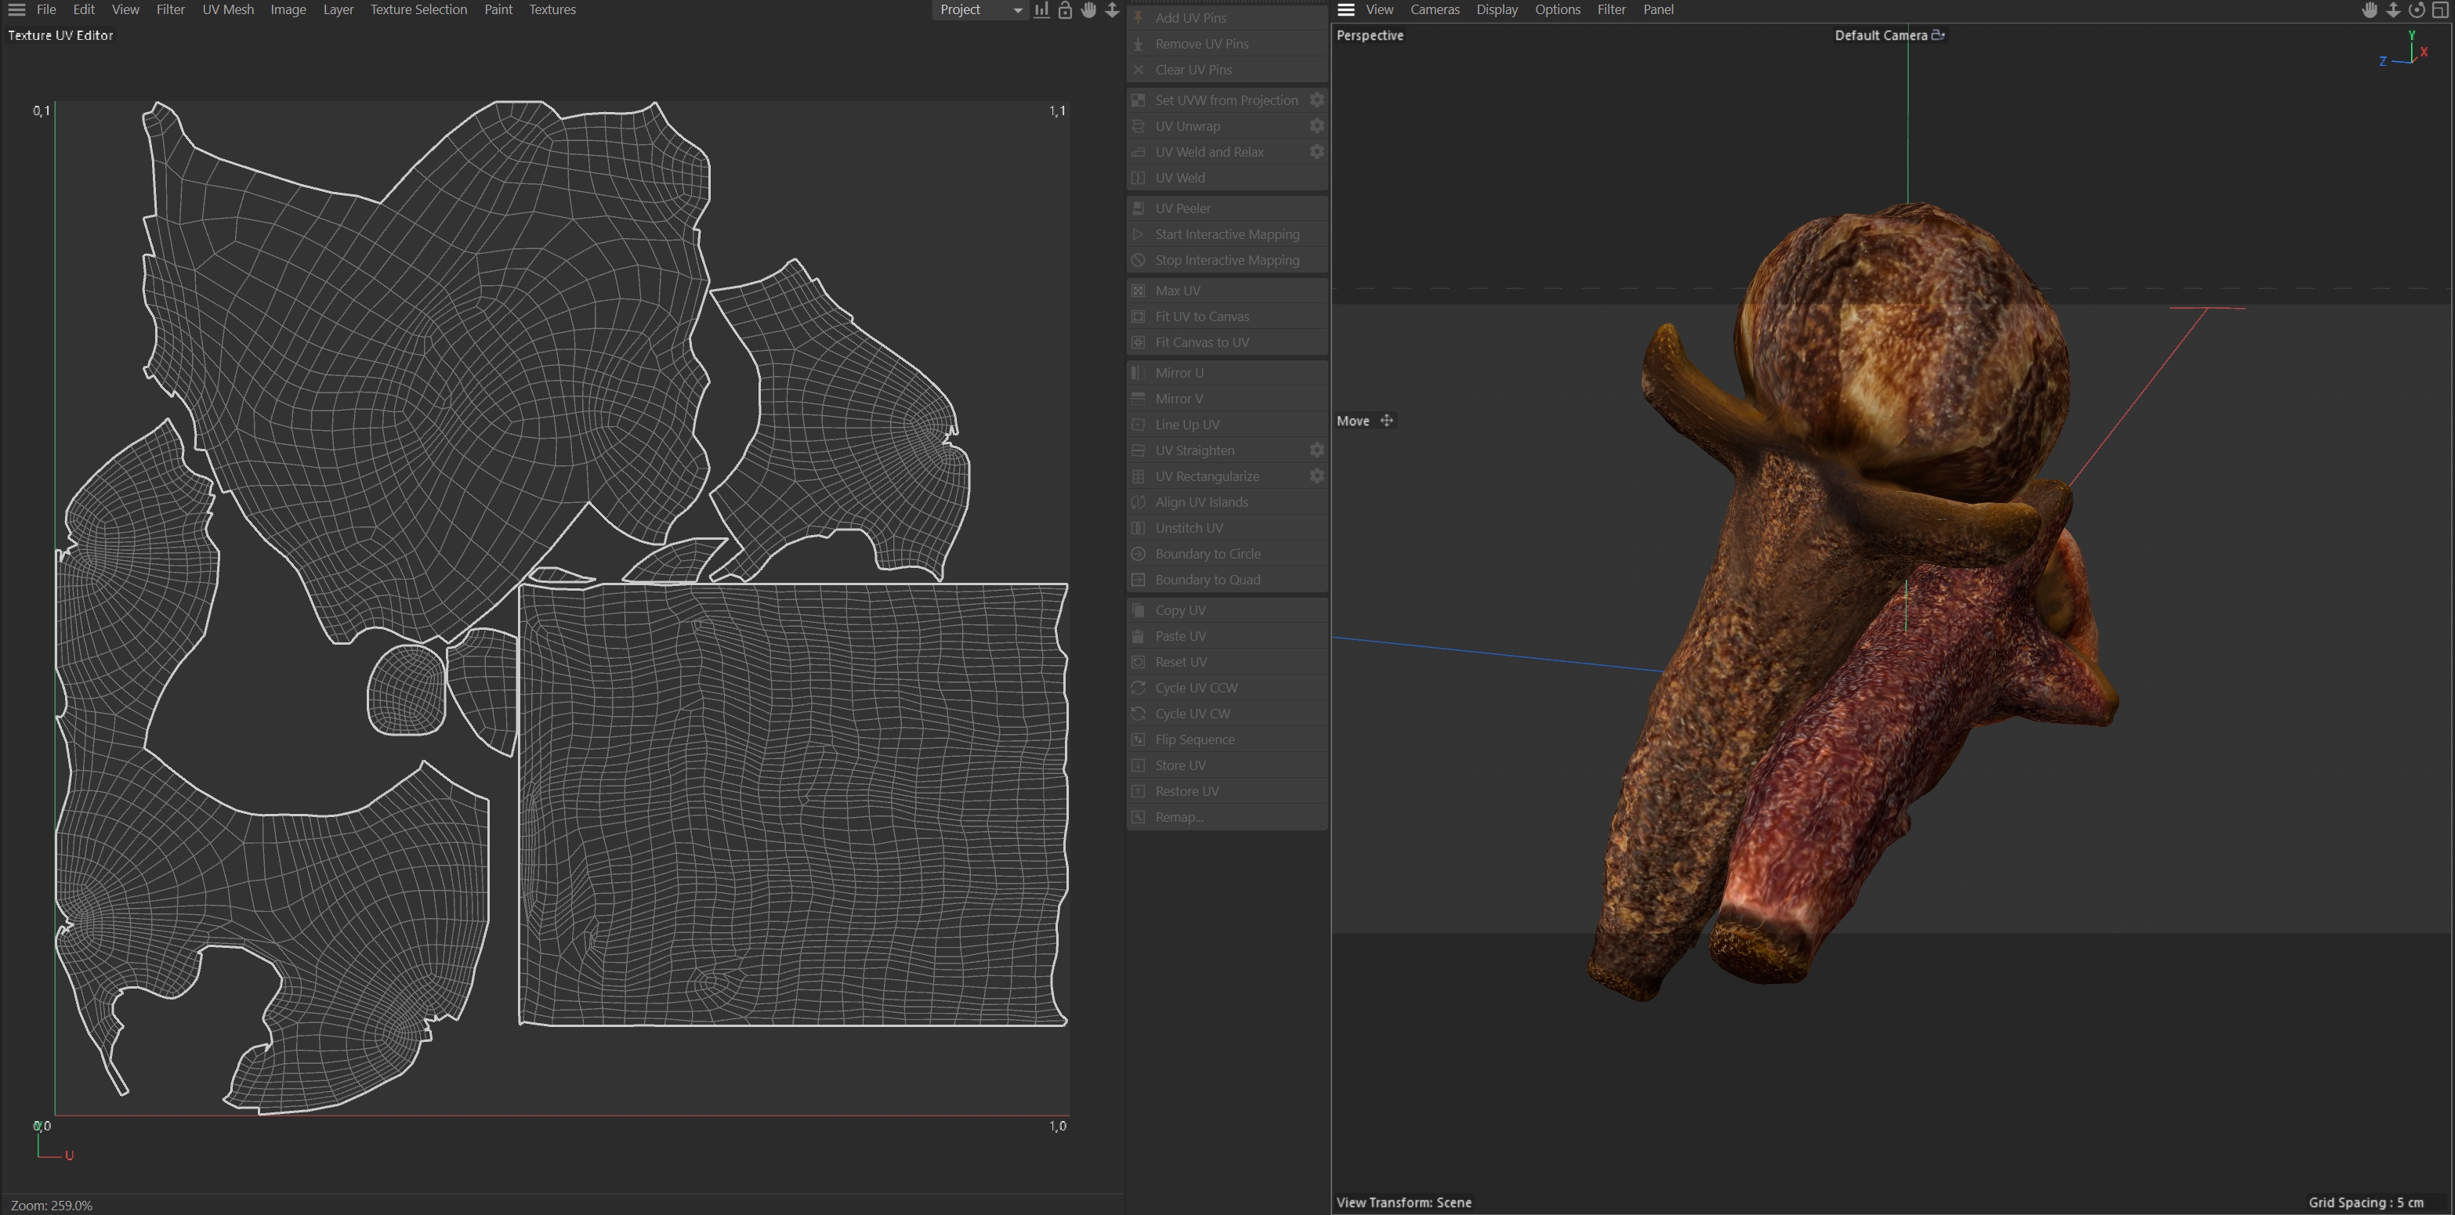The height and width of the screenshot is (1215, 2455).
Task: Click the UV editor pan hand icon
Action: tap(1088, 9)
